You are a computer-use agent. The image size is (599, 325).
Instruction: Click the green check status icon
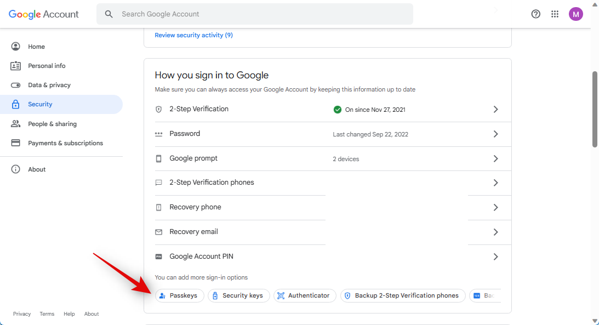pos(338,110)
